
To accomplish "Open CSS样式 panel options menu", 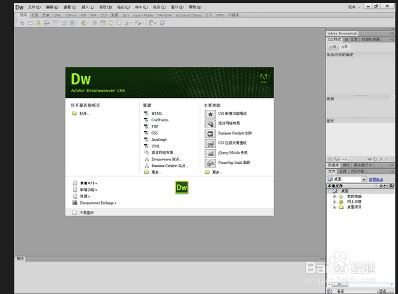I will pyautogui.click(x=392, y=40).
